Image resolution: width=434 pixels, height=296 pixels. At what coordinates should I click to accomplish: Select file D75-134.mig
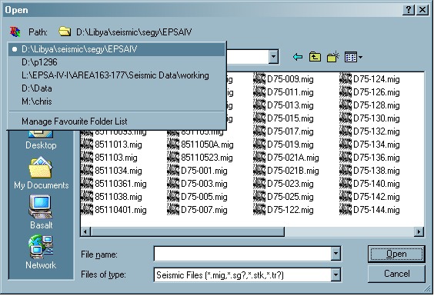click(x=369, y=145)
